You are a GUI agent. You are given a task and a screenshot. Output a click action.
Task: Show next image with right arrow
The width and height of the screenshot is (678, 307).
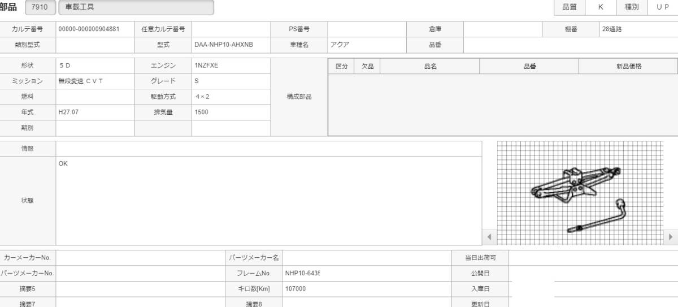671,237
